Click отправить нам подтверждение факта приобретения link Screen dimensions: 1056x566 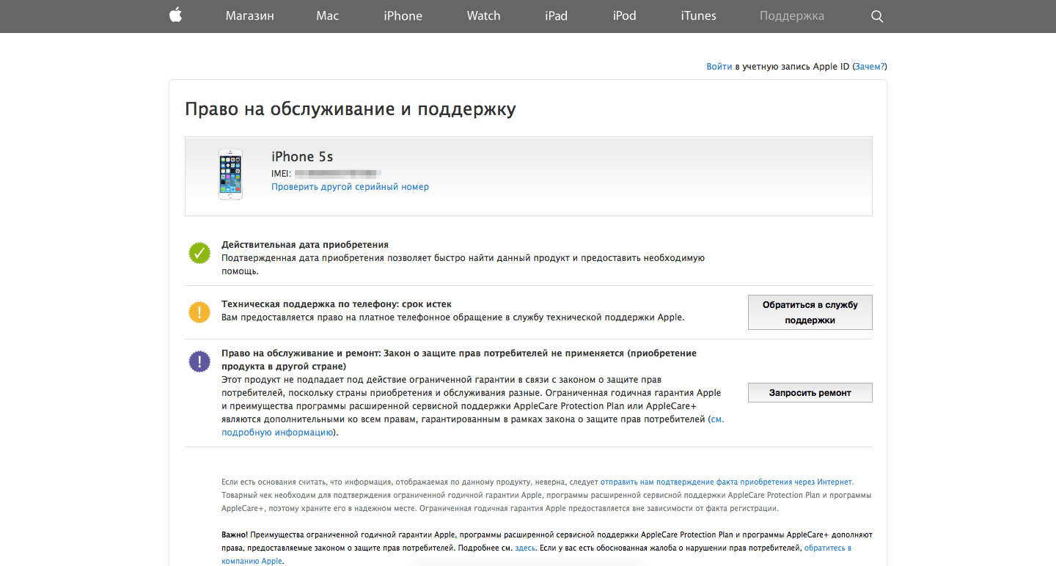pos(726,482)
